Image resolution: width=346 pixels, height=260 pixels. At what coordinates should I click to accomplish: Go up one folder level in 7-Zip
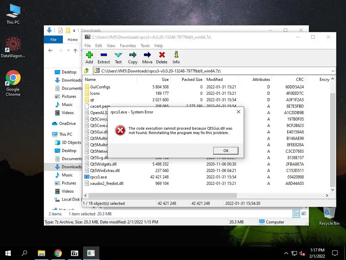(86, 71)
